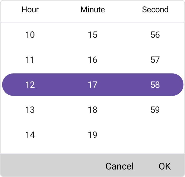Tap the selected second 58
This screenshot has height=177, width=185.
[155, 85]
